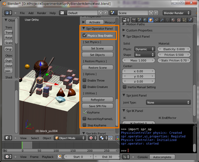
Task: Expand the Custom Properties panel
Action: pyautogui.click(x=124, y=30)
